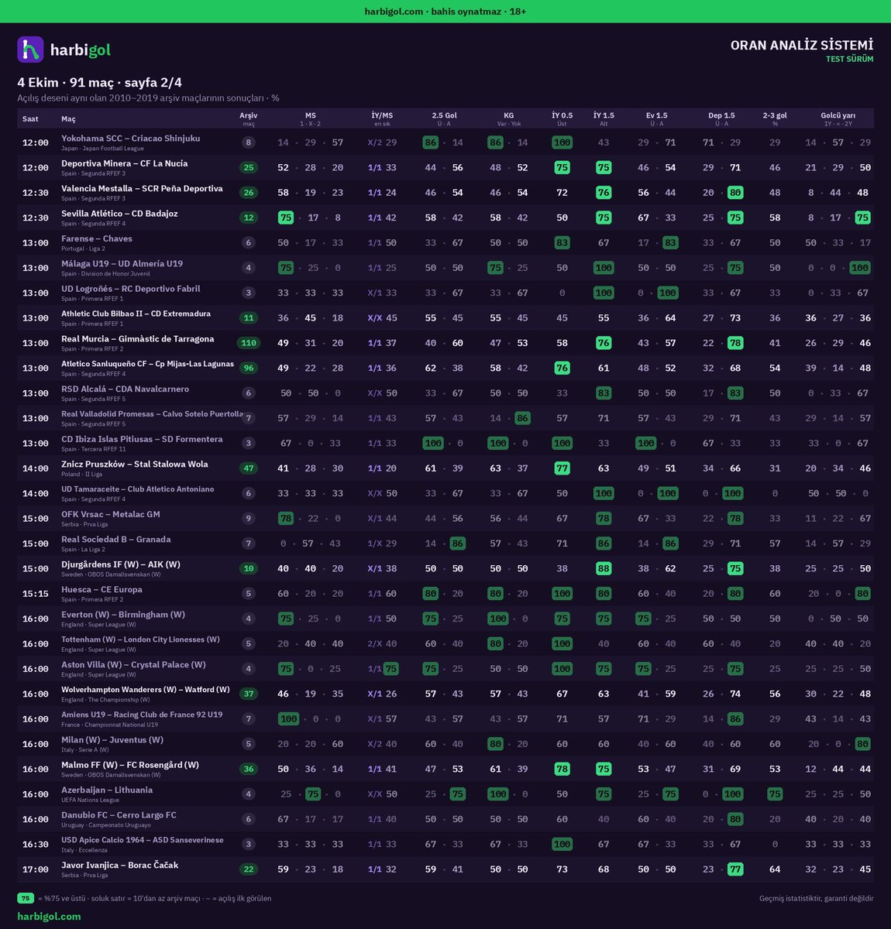The image size is (891, 929).
Task: Click the UD Logroñés – RC Deportivo Fabril row
Action: (445, 293)
